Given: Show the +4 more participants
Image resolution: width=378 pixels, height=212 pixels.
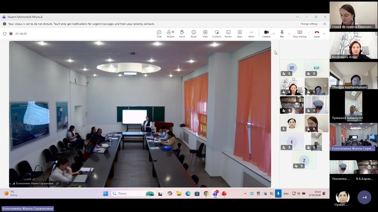Looking at the screenshot, I should tap(364, 197).
